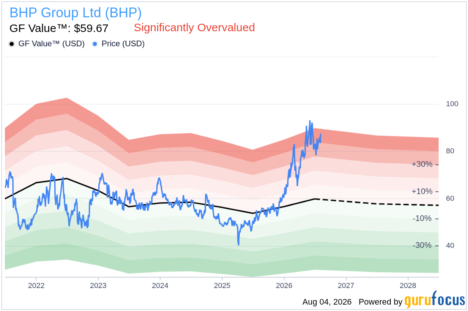Click the price line's 2025 low point
Viewport: 468px width, 311px height.
(239, 244)
